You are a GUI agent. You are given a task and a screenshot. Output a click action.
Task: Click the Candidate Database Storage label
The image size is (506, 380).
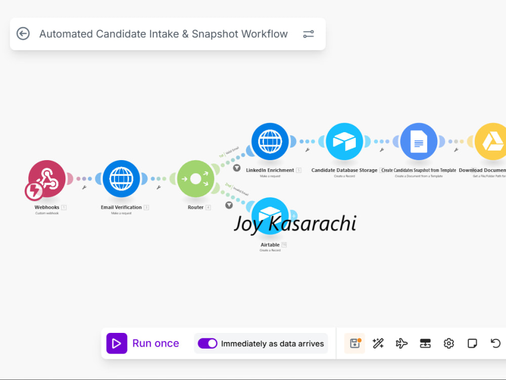click(x=344, y=170)
